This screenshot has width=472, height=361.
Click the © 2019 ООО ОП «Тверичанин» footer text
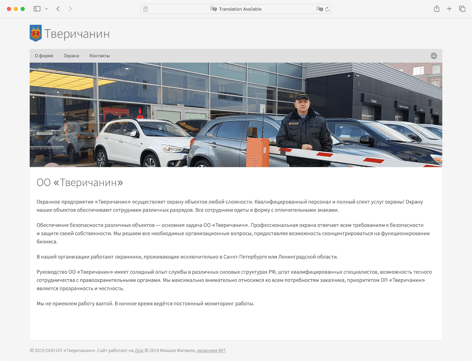(x=63, y=351)
